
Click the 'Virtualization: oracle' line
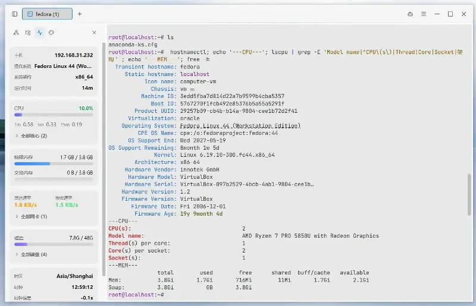pos(164,118)
